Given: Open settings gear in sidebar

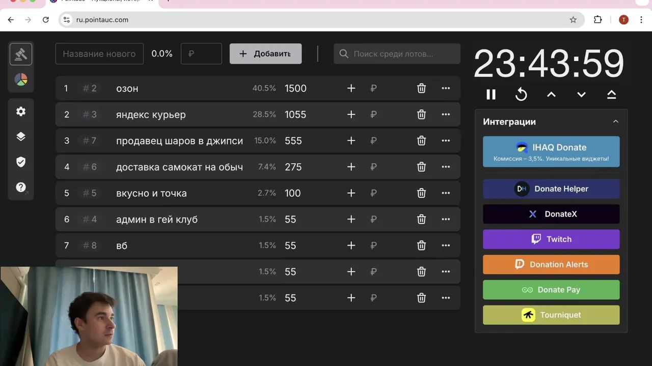Looking at the screenshot, I should pyautogui.click(x=21, y=111).
